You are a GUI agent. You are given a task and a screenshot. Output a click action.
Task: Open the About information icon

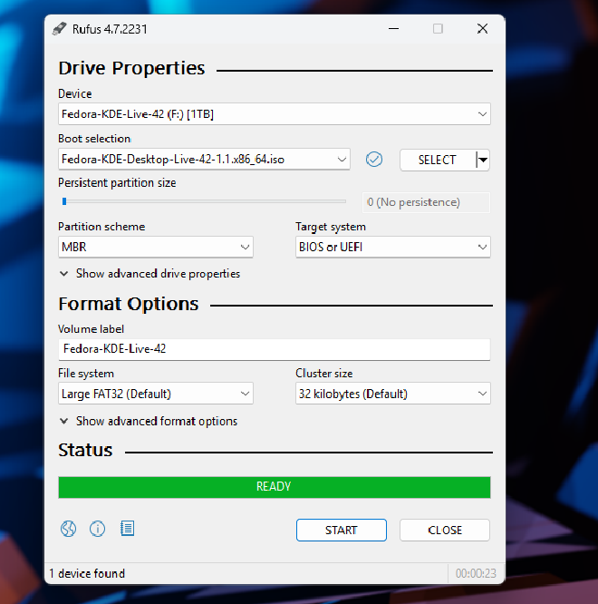97,529
